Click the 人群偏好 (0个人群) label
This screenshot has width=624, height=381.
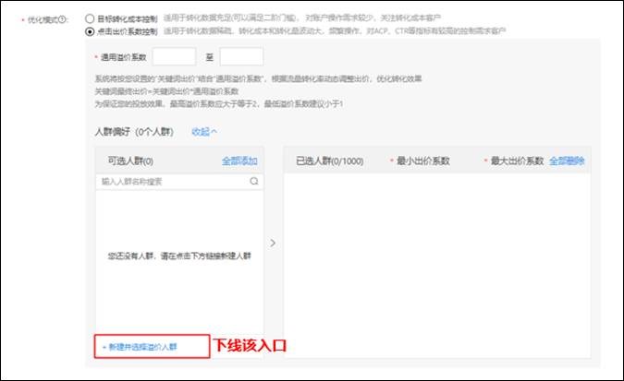136,132
